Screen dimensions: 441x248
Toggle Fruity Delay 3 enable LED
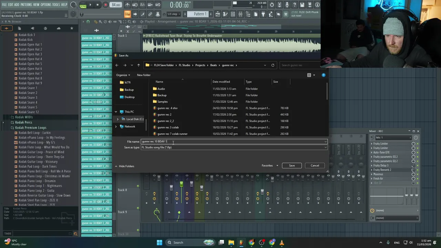click(418, 166)
